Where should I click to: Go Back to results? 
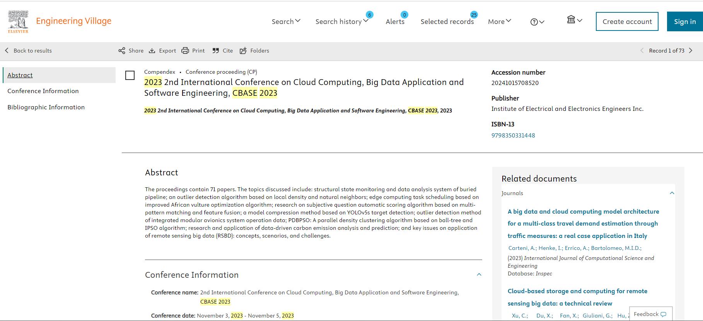[x=32, y=51]
